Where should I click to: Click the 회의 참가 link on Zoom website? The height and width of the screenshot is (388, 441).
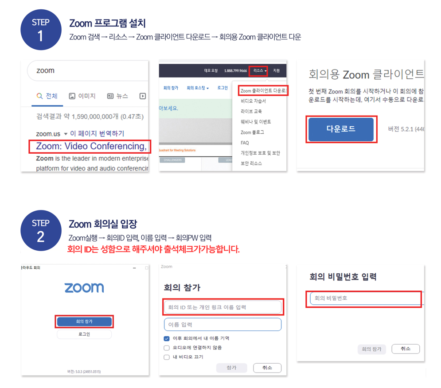click(x=171, y=88)
